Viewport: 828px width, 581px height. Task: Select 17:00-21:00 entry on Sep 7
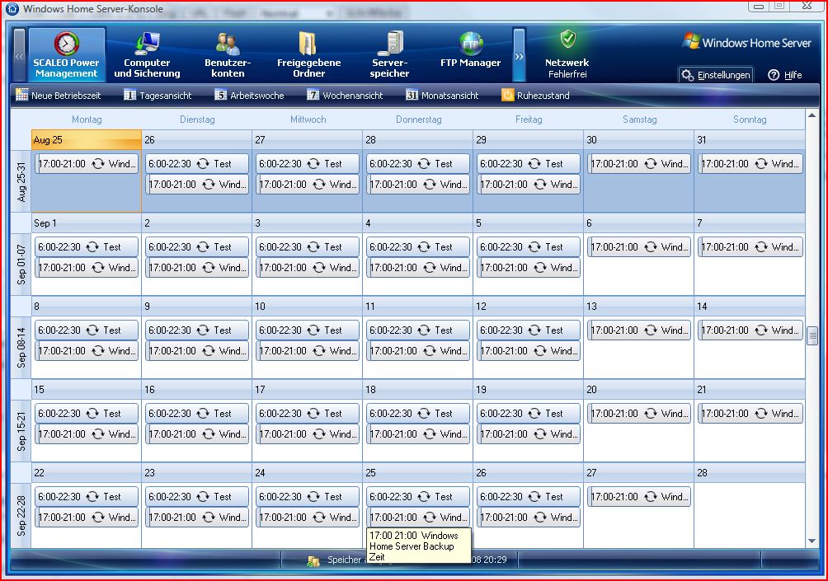(x=750, y=247)
